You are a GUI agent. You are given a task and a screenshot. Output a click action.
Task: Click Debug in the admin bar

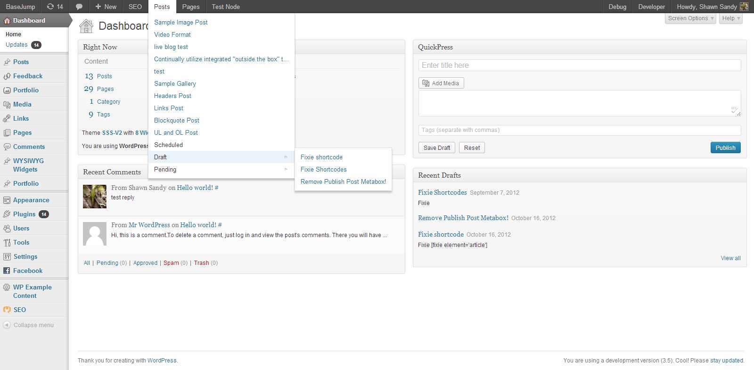click(x=617, y=7)
